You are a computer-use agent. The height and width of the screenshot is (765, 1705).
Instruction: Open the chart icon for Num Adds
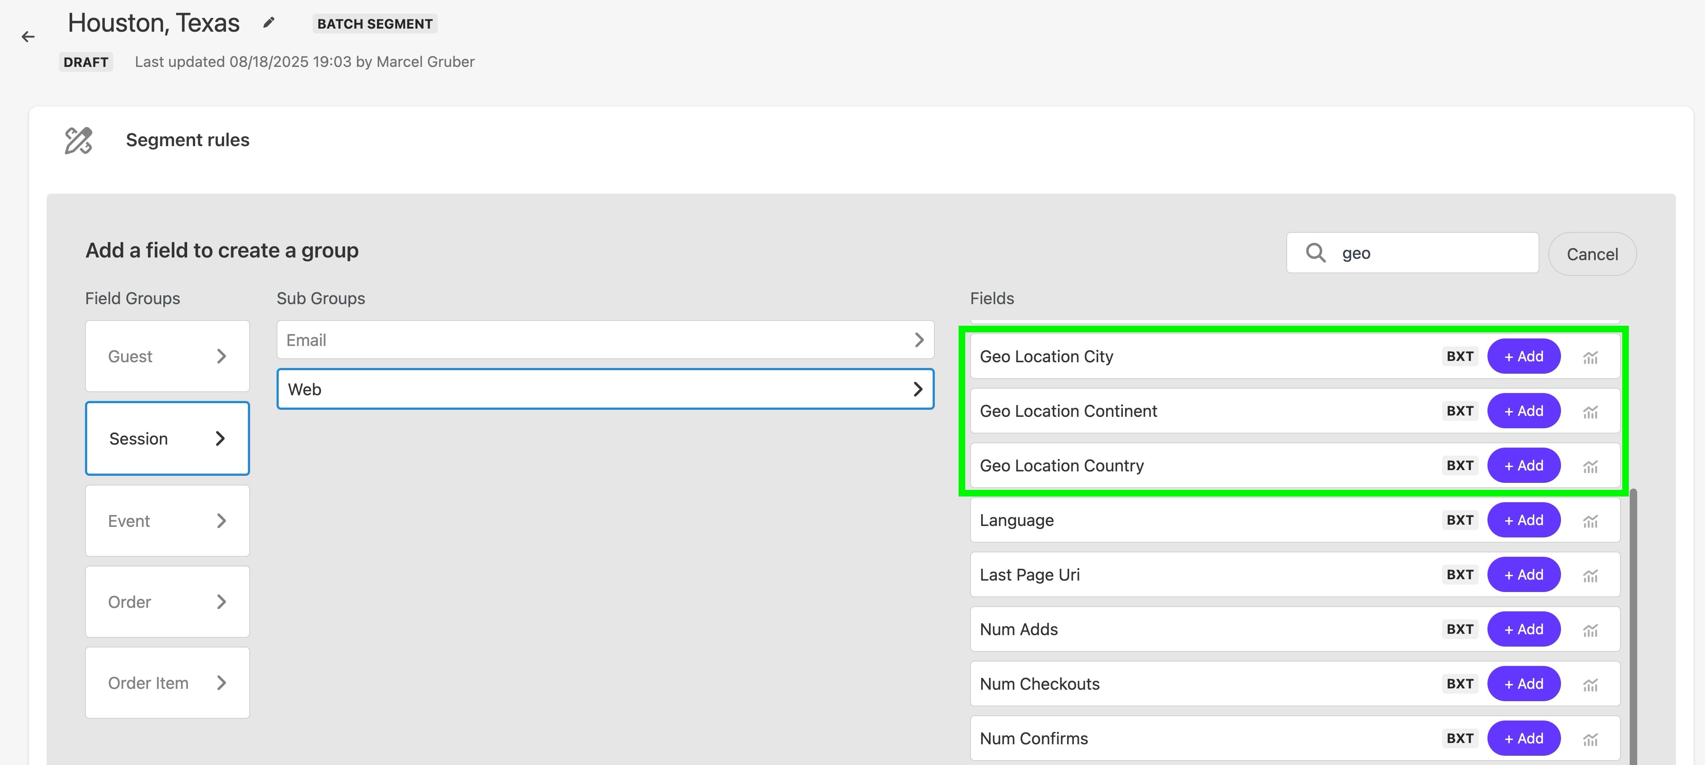pyautogui.click(x=1590, y=630)
